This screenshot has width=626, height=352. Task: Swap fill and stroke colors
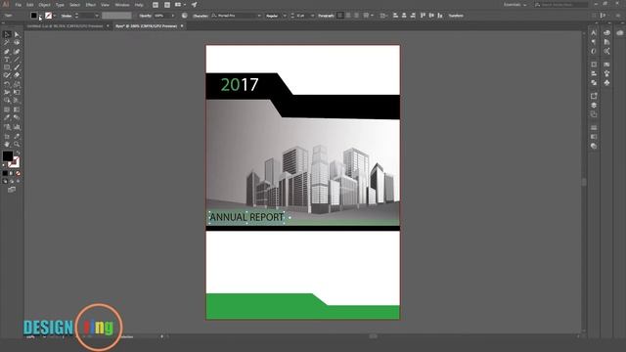18,154
